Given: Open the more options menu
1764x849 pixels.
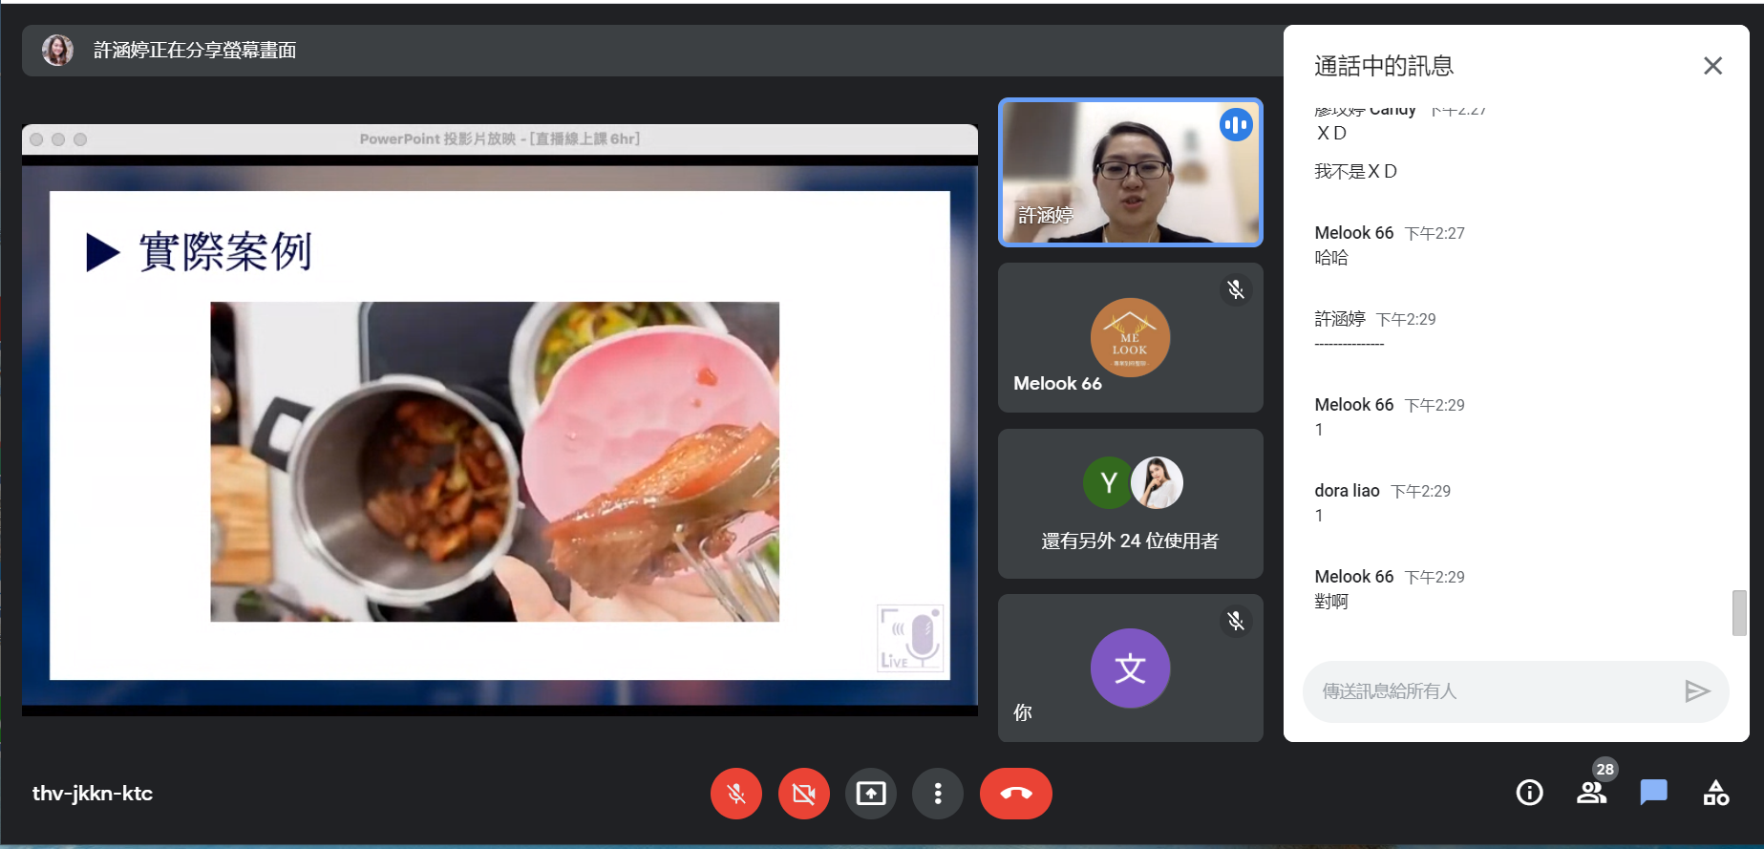Looking at the screenshot, I should click(x=937, y=794).
